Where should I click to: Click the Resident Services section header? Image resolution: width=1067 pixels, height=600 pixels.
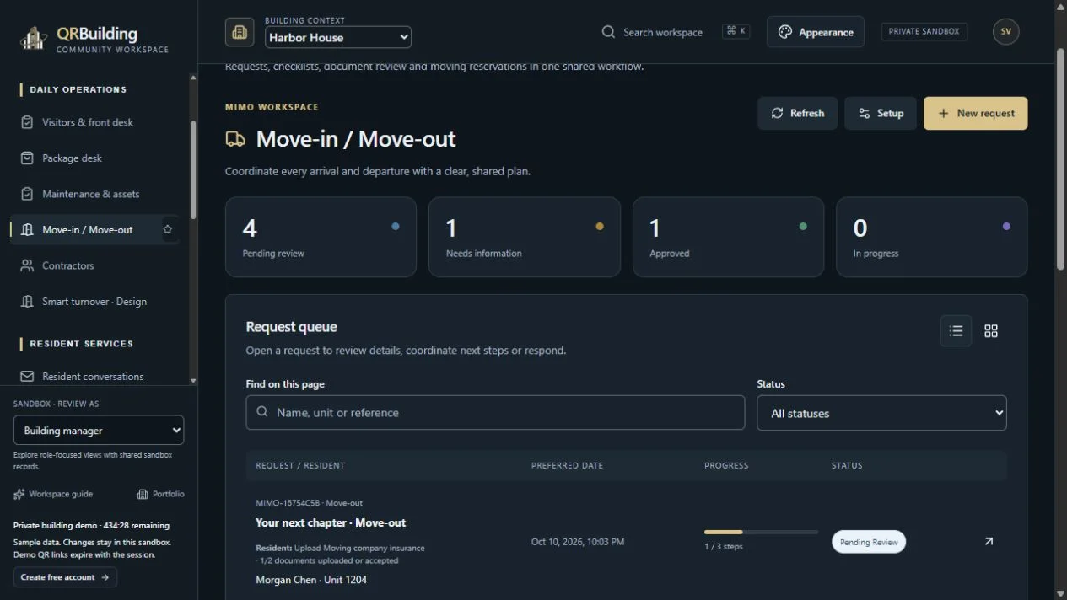click(81, 344)
